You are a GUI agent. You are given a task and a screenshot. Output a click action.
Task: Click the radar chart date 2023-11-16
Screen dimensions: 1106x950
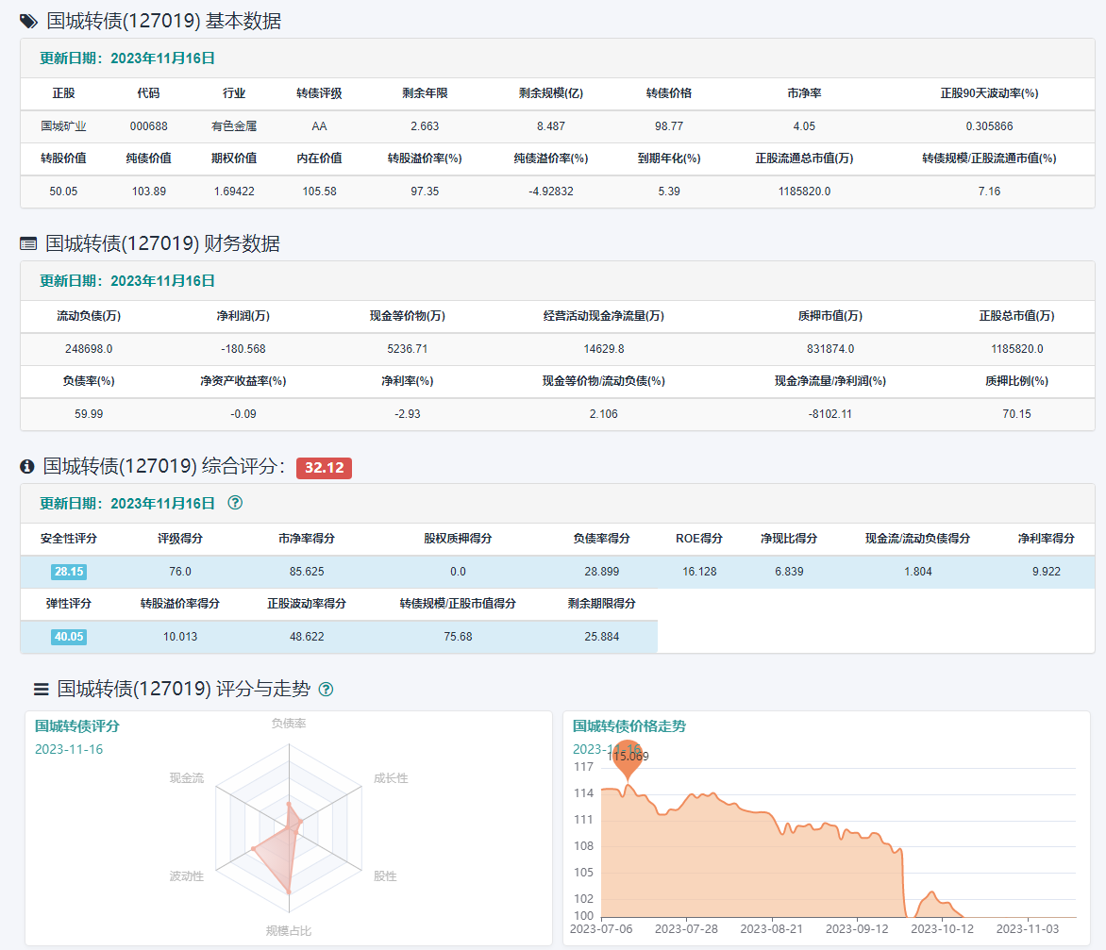[x=69, y=749]
